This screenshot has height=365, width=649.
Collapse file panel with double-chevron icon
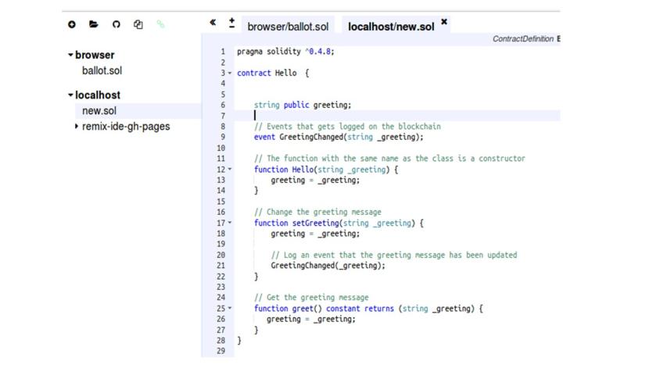point(213,23)
